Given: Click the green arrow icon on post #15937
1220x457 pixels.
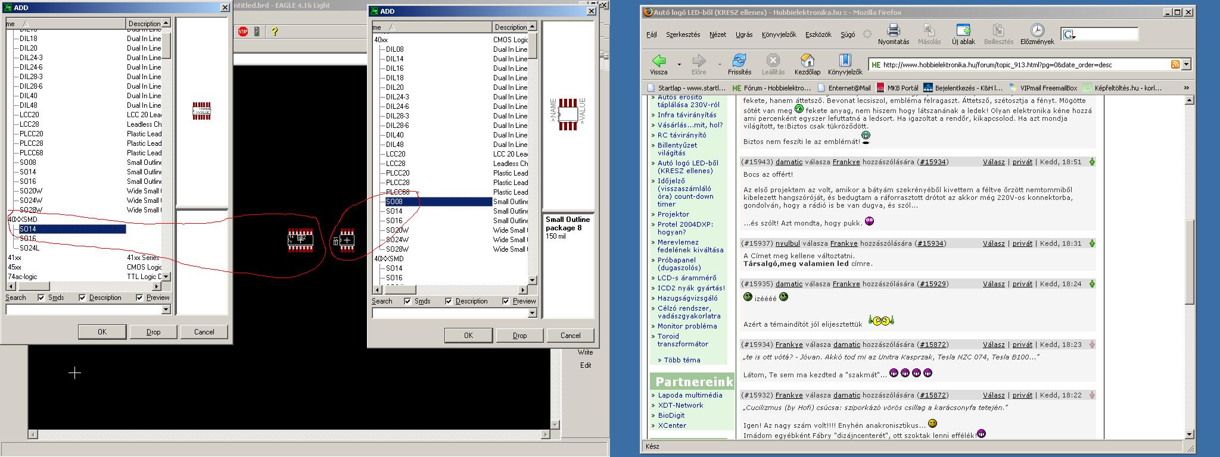Looking at the screenshot, I should (x=1092, y=243).
